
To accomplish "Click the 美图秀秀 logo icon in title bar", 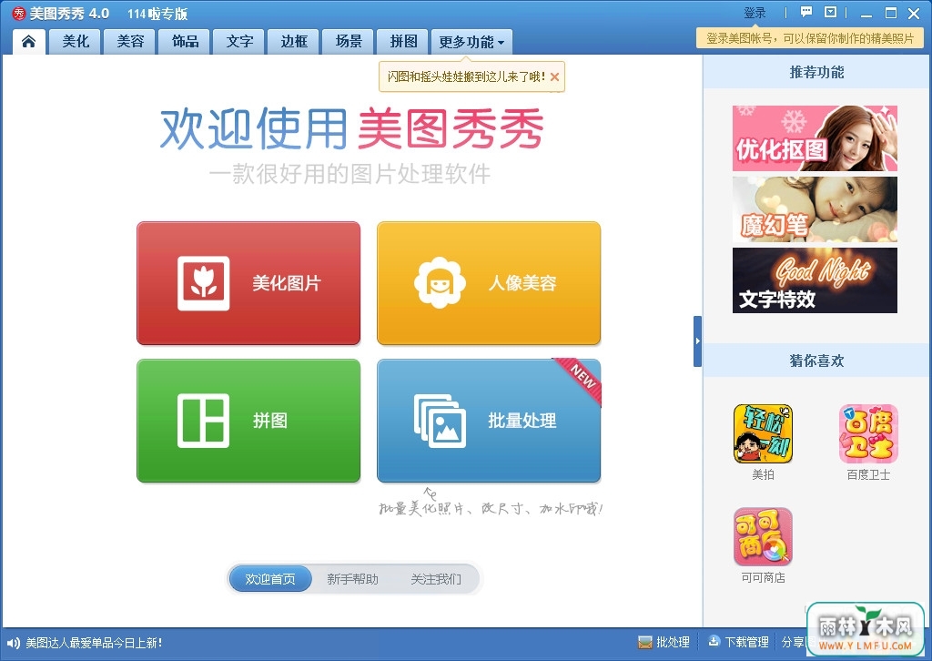I will [19, 13].
